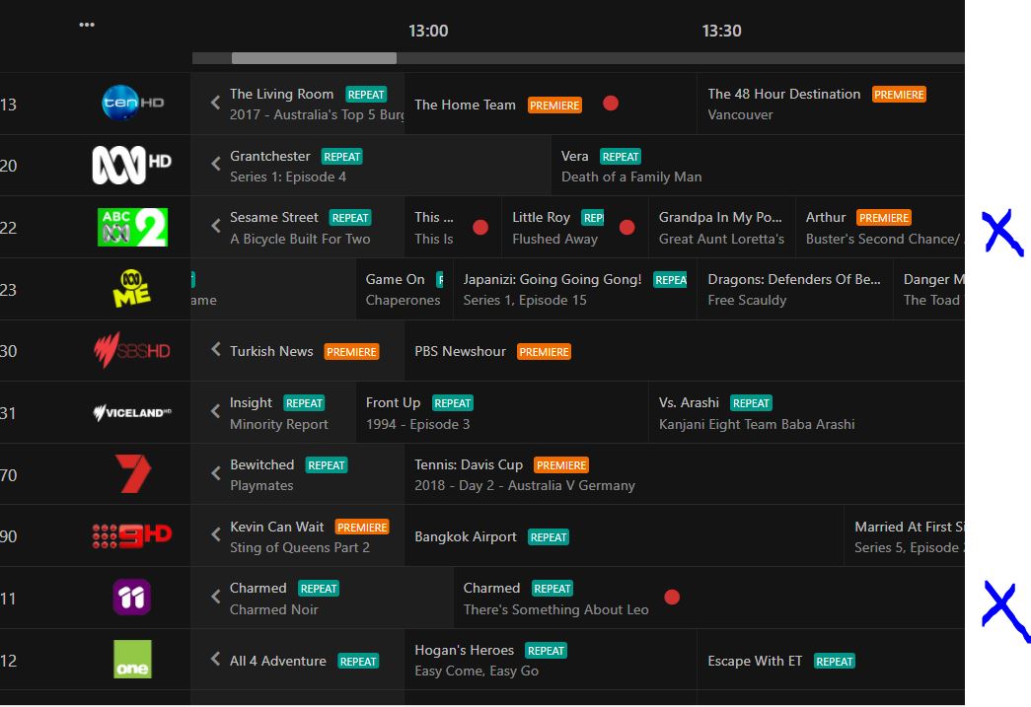The image size is (1031, 707).
Task: Click left chevron beside Sesame Street
Action: pos(215,227)
